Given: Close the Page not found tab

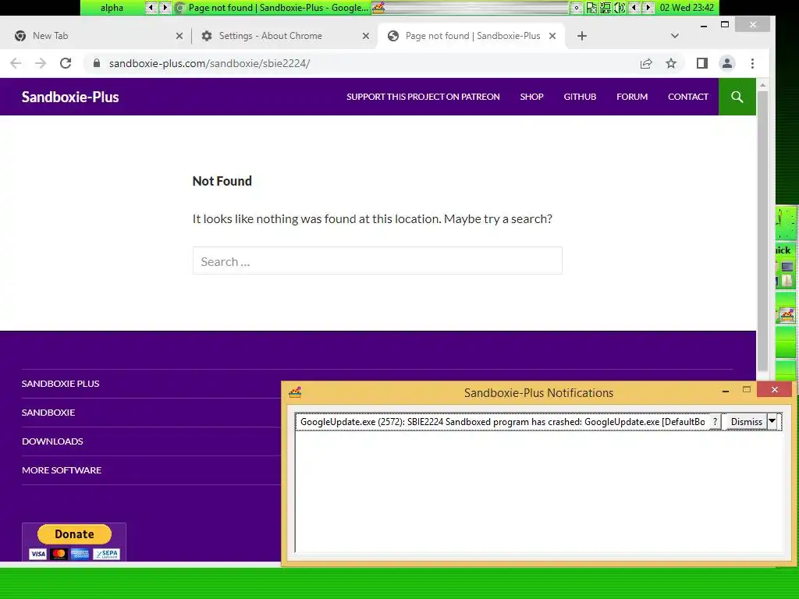Looking at the screenshot, I should click(x=552, y=36).
